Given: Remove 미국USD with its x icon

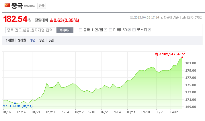Looking at the screenshot, I should 129,30.
